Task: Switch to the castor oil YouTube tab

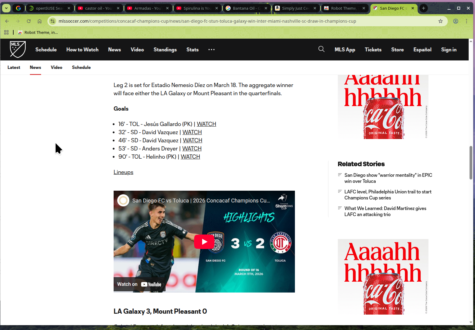Action: pos(99,8)
